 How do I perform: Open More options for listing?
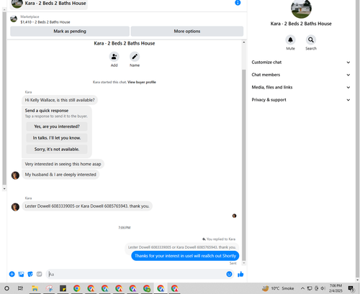187,31
